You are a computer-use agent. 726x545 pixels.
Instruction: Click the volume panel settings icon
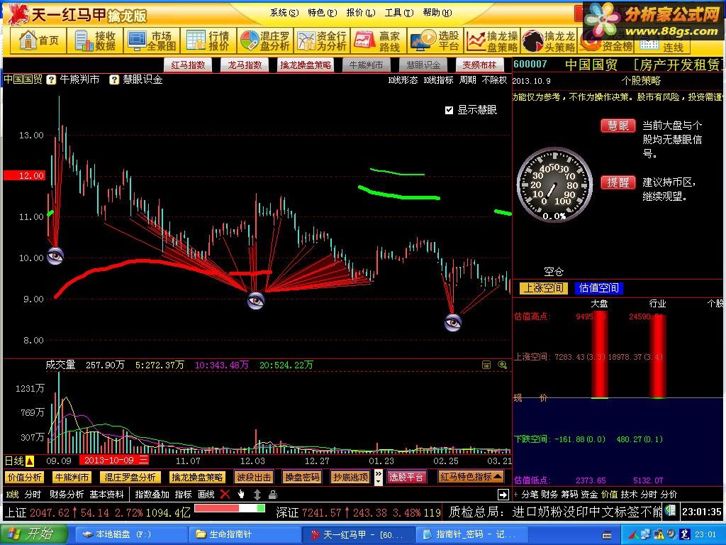tap(486, 365)
